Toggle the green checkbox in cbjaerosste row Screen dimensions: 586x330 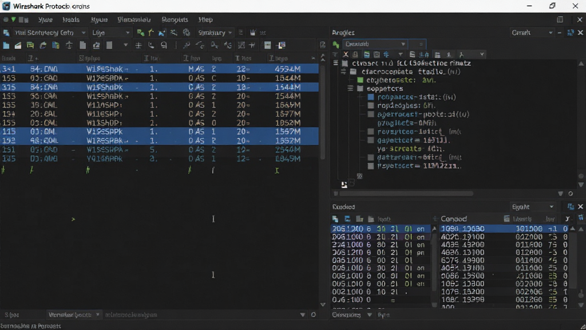[361, 80]
